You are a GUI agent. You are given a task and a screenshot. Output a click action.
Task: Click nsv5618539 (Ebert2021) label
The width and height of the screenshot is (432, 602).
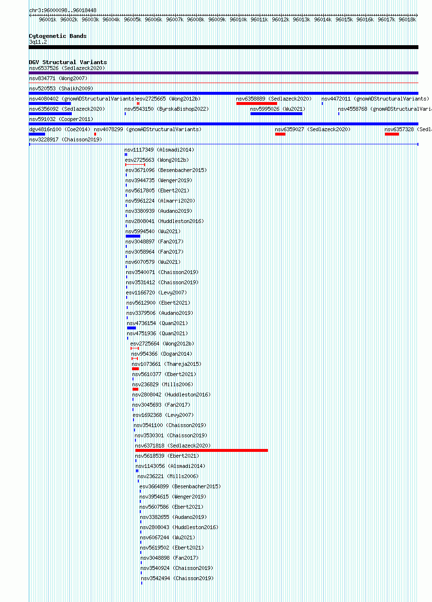pyautogui.click(x=167, y=456)
